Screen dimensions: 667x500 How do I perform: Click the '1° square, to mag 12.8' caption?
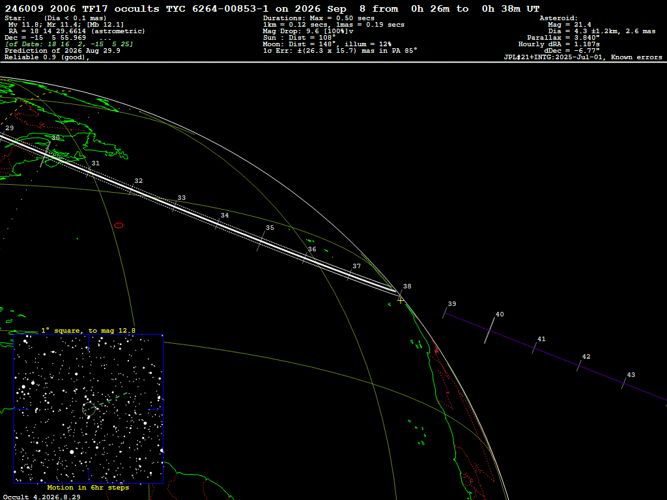(89, 330)
